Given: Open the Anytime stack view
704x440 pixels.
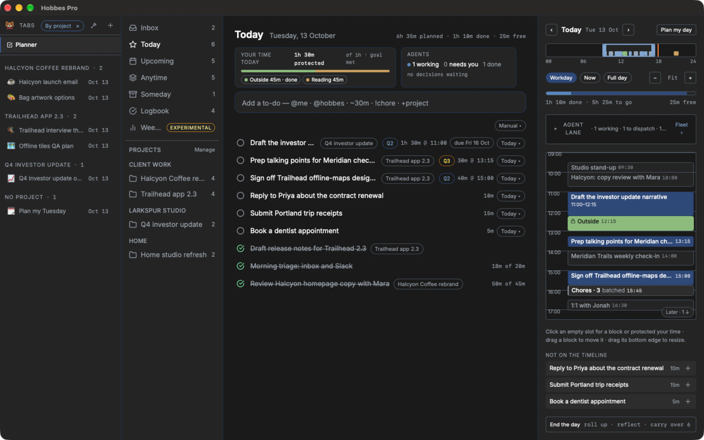Looking at the screenshot, I should (172, 78).
